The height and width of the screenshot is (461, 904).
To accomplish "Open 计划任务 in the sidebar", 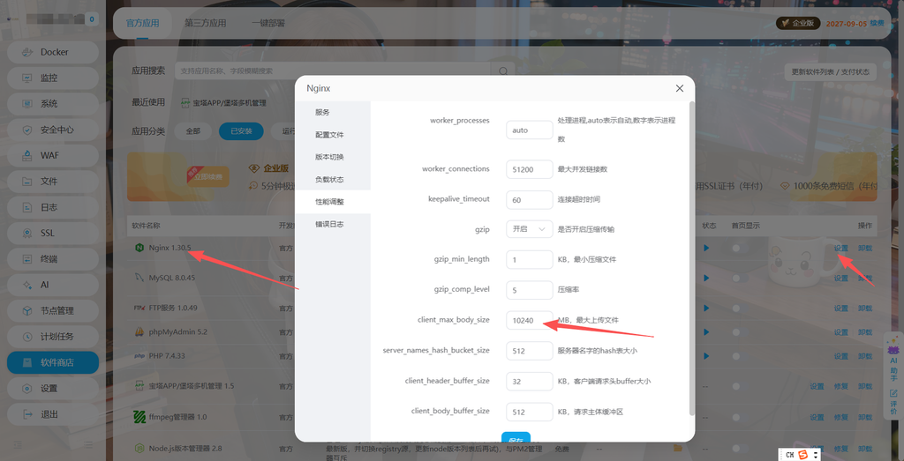I will (x=52, y=337).
